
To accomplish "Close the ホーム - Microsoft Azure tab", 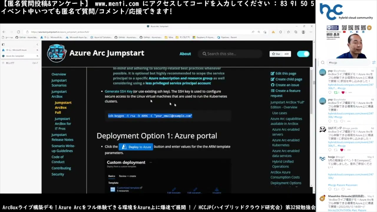I will (x=37, y=50).
